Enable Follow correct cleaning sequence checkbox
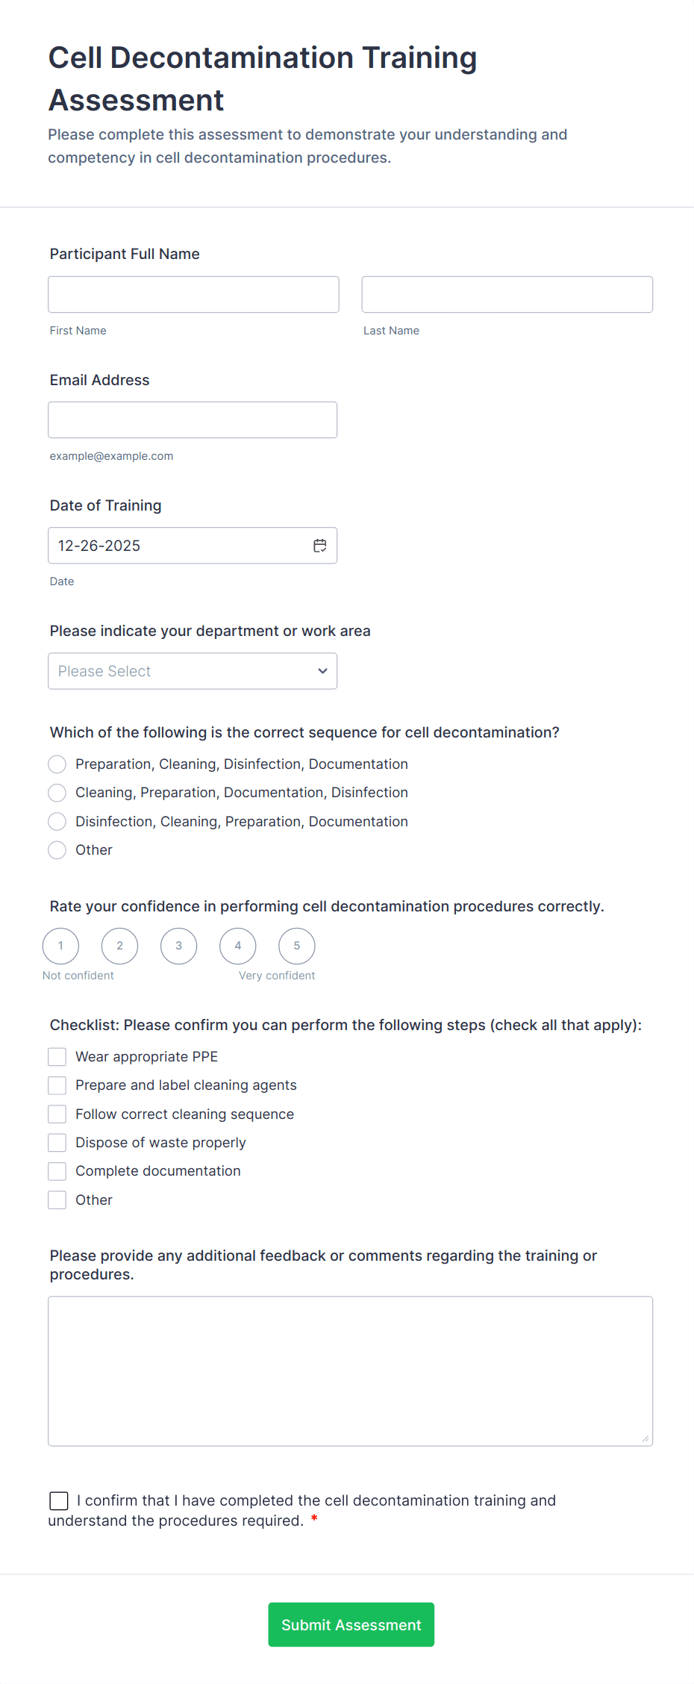 coord(57,1114)
